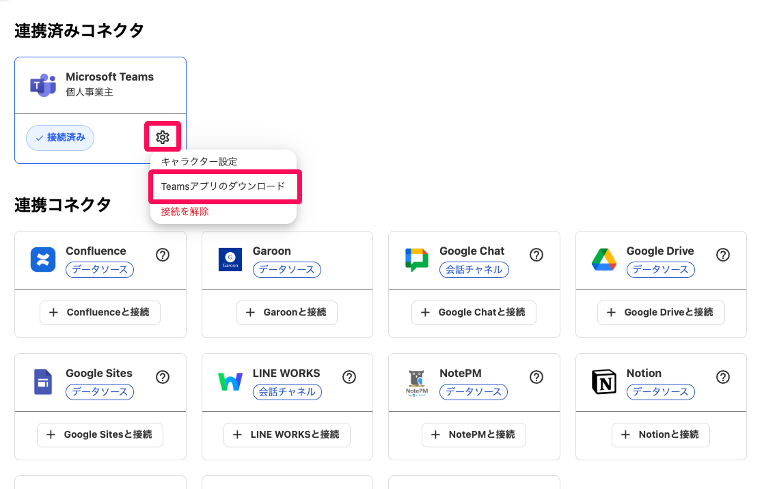The image size is (762, 489).
Task: Open help for LINE WORKS connector
Action: pyautogui.click(x=349, y=377)
